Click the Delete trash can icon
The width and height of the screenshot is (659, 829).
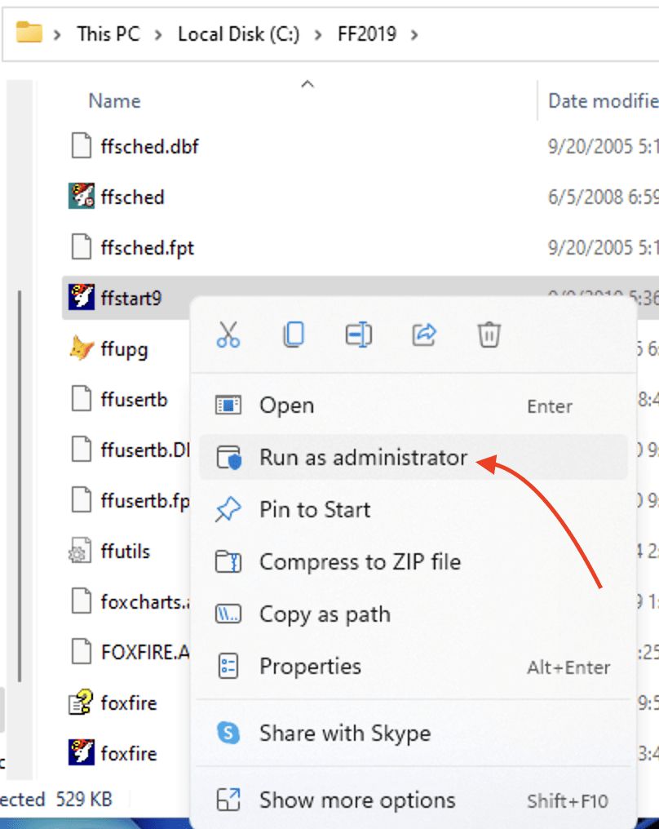[489, 335]
